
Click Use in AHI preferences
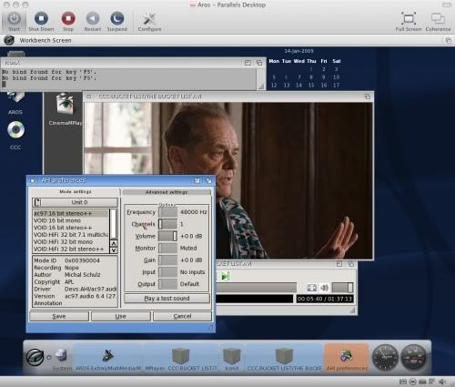pyautogui.click(x=121, y=316)
